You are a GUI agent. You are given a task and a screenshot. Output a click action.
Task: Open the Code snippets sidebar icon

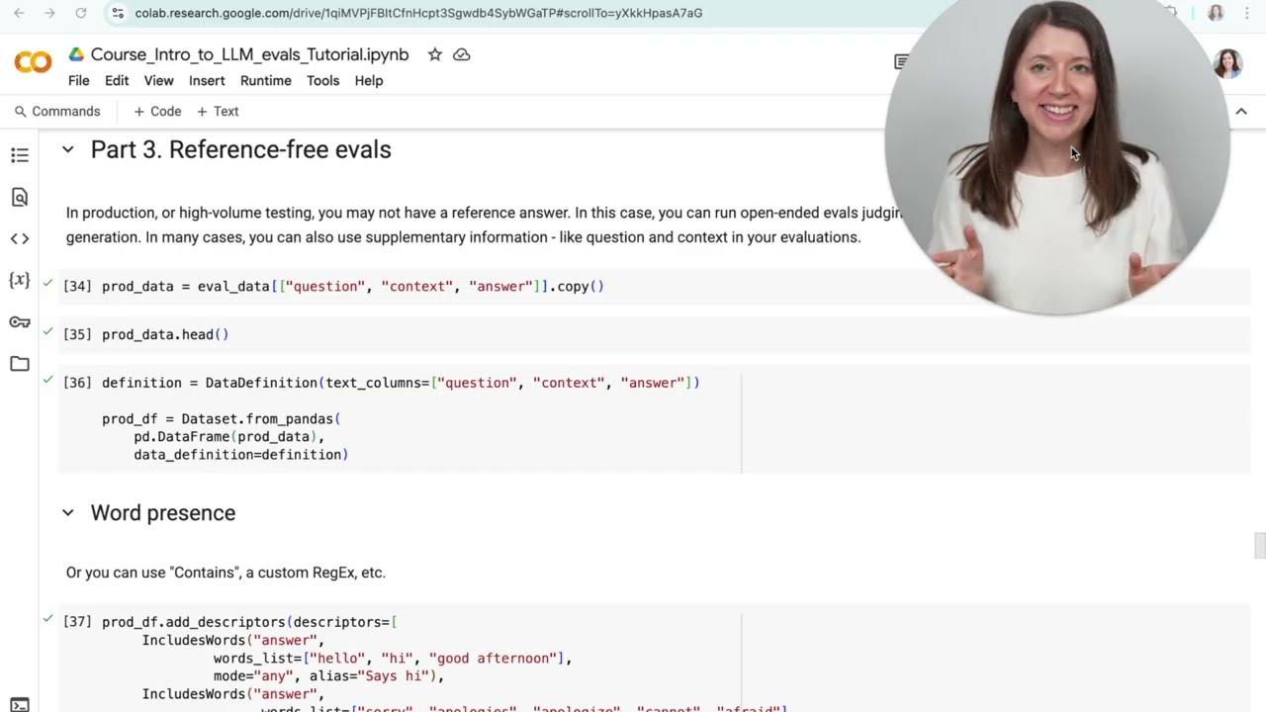[20, 238]
